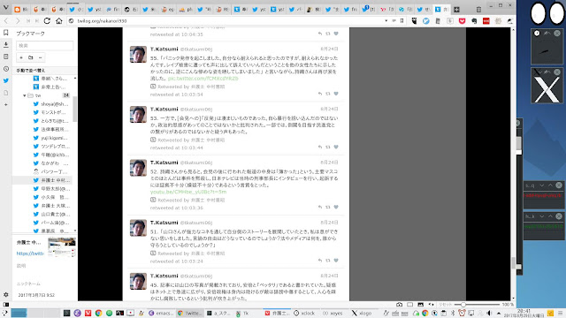Image resolution: width=566 pixels, height=318 pixels.
Task: Click the bookmark preview thumbnail
Action: [62, 247]
